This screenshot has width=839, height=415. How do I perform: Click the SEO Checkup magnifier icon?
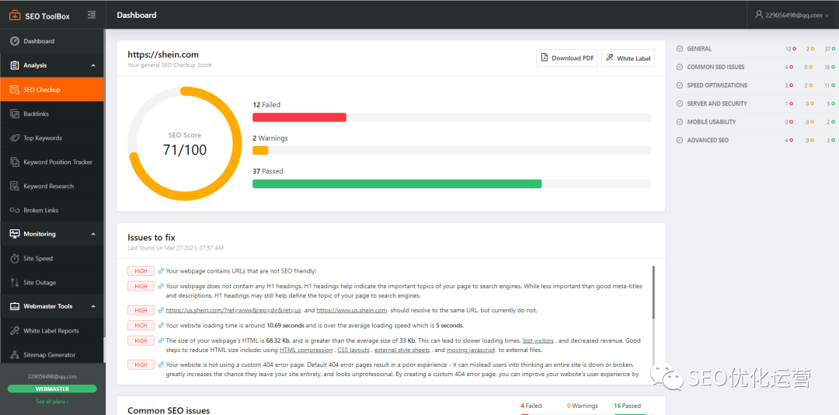15,89
